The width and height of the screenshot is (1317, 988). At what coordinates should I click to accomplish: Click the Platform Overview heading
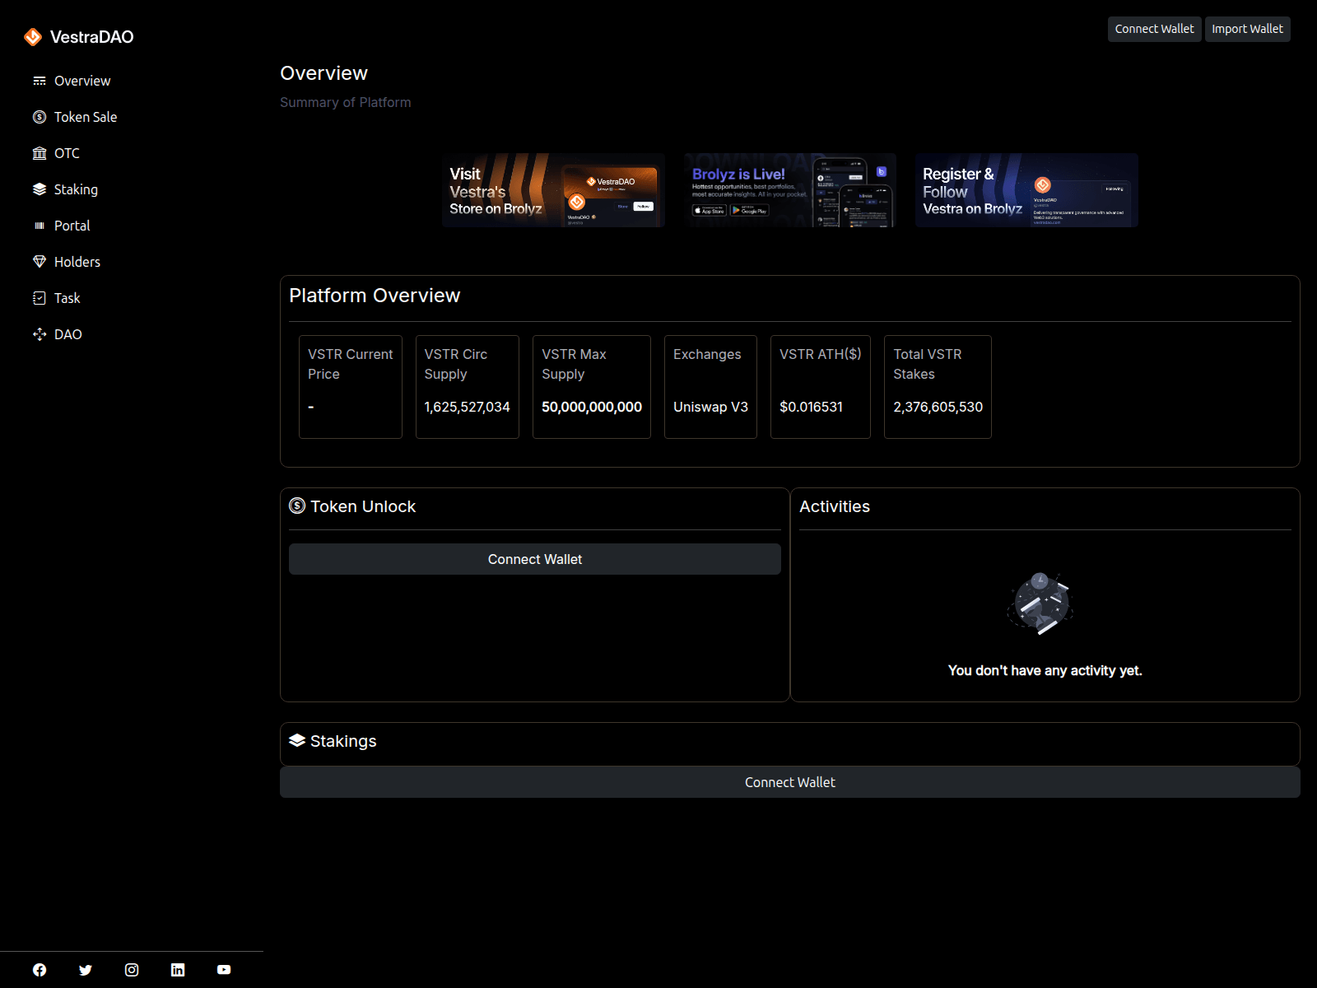pyautogui.click(x=375, y=296)
